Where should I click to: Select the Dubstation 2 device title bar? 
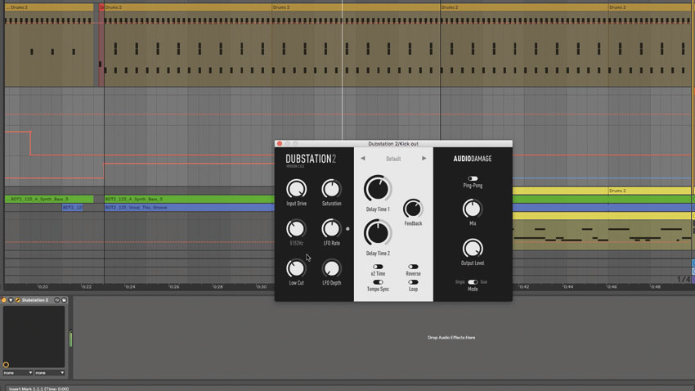point(35,300)
